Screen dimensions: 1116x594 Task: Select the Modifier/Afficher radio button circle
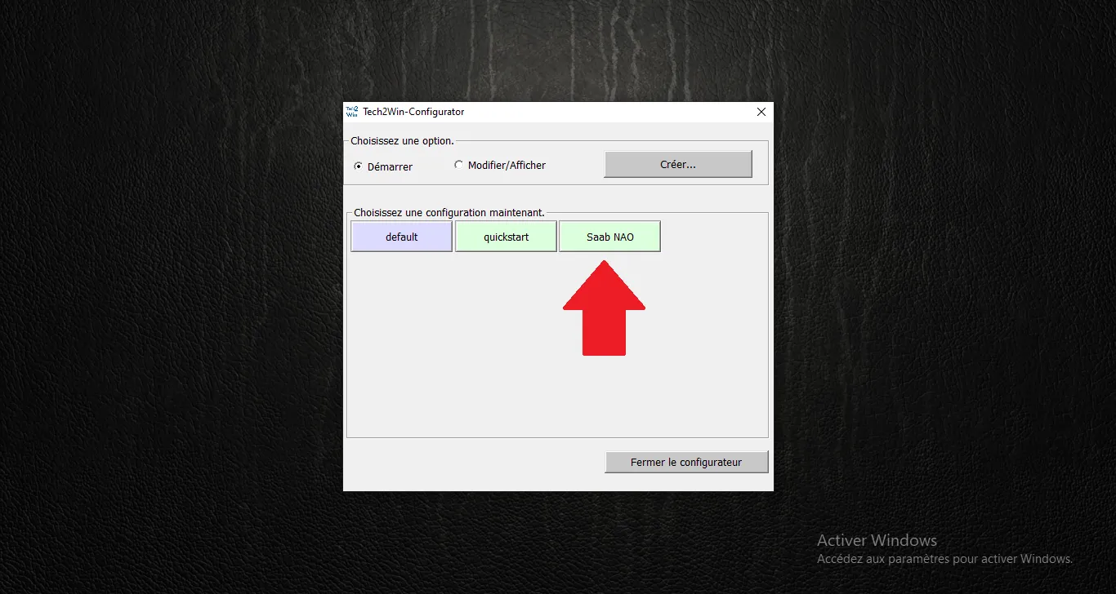point(458,165)
